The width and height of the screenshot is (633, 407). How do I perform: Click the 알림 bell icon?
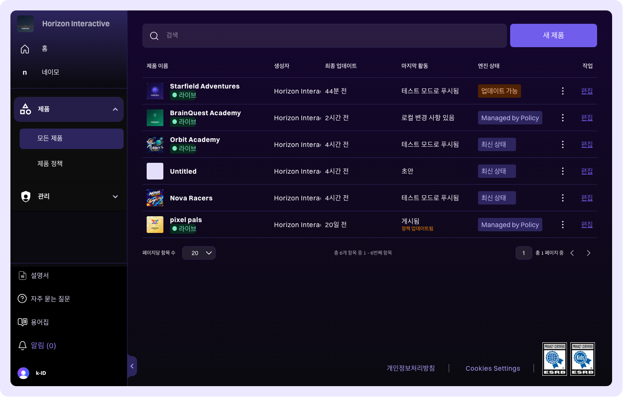tap(23, 346)
